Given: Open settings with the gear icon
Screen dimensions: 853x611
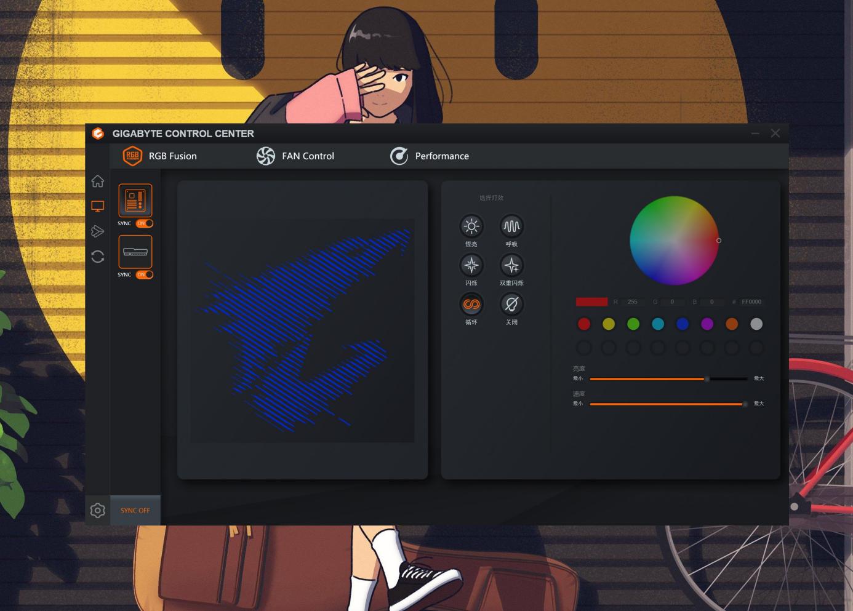Looking at the screenshot, I should [x=97, y=510].
